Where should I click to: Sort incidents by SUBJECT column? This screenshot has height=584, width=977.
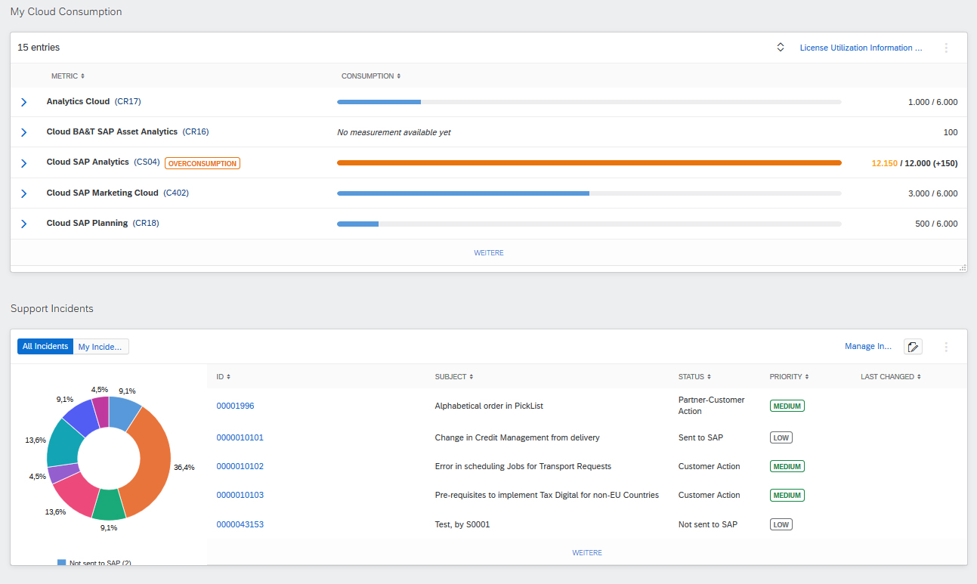click(455, 377)
